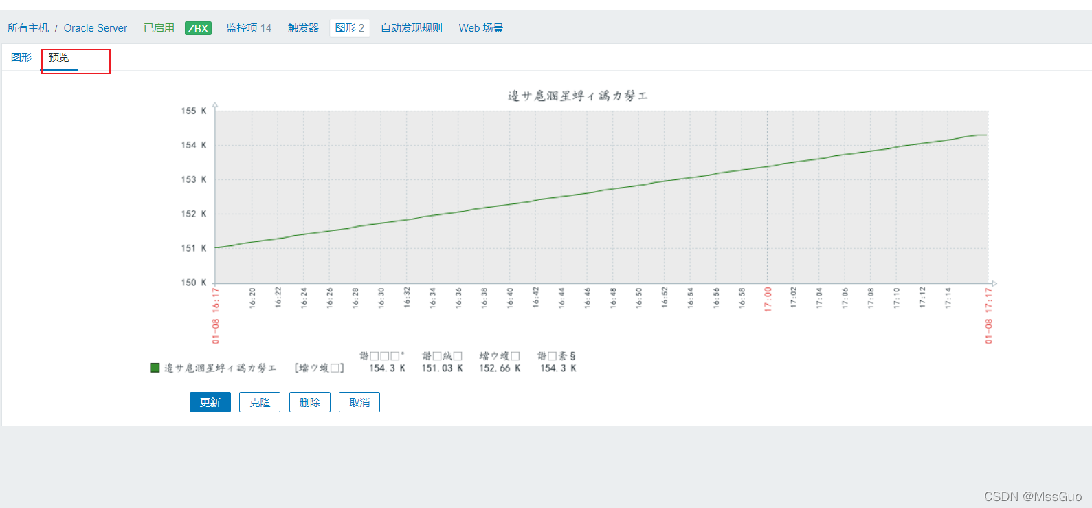Click the 01-08 17:17 end time label
This screenshot has width=1092, height=508.
[x=989, y=316]
